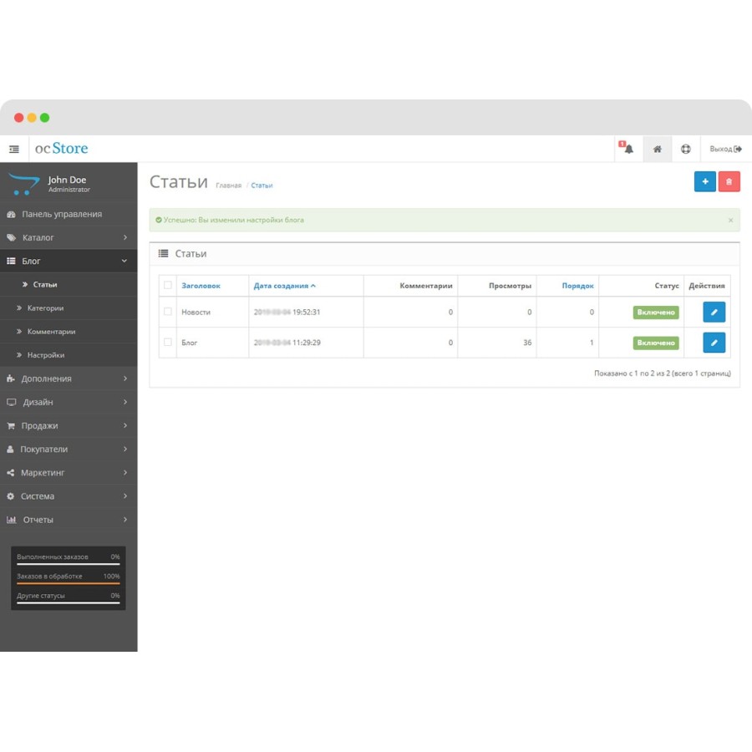Viewport: 752px width, 752px height.
Task: Expand the Отчеты menu chevron
Action: click(x=124, y=520)
